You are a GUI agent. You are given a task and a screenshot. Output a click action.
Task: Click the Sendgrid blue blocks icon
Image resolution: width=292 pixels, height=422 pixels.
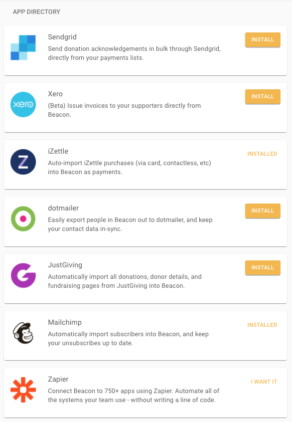tap(23, 47)
